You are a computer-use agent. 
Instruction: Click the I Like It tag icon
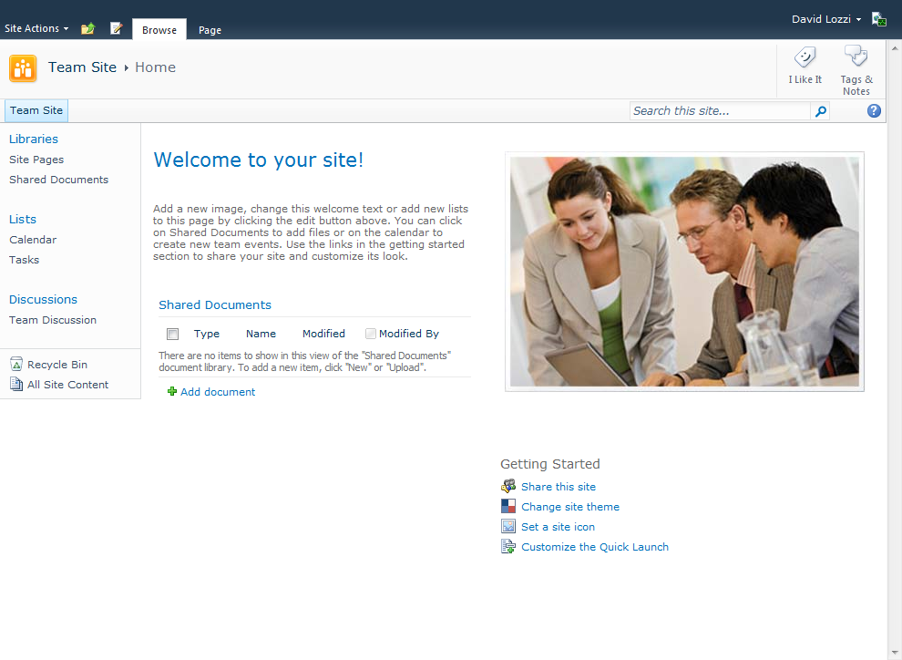tap(805, 59)
